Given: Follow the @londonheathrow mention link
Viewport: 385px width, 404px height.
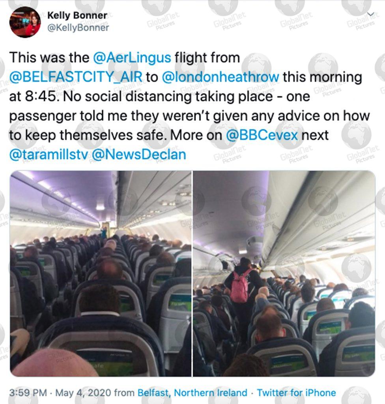Looking at the screenshot, I should pos(221,77).
